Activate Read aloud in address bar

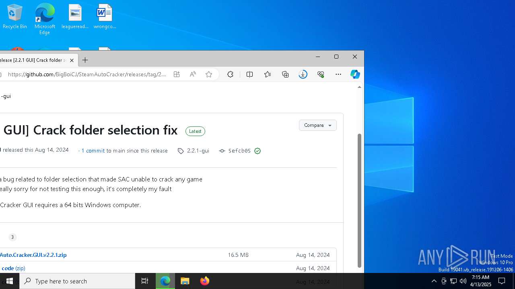coord(193,74)
